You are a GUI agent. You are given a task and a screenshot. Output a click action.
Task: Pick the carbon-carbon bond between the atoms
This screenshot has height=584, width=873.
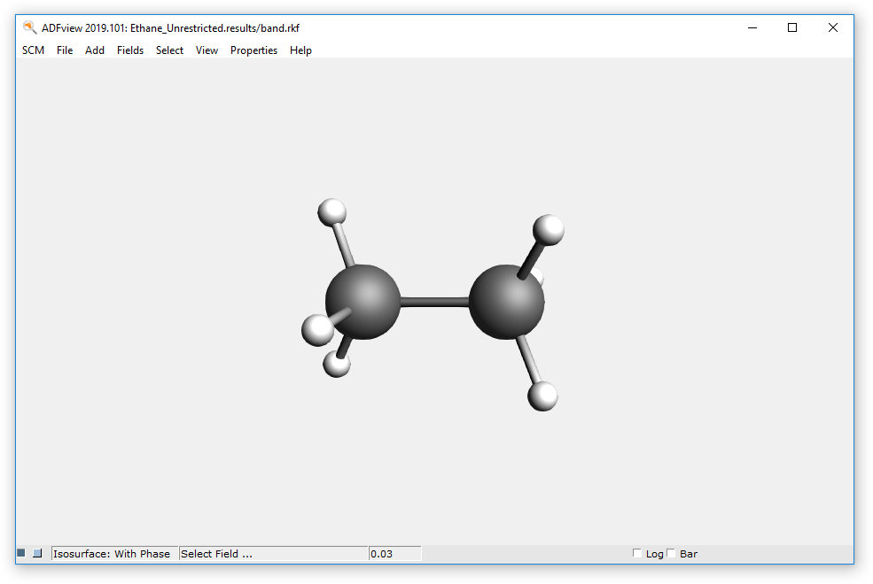pos(433,302)
